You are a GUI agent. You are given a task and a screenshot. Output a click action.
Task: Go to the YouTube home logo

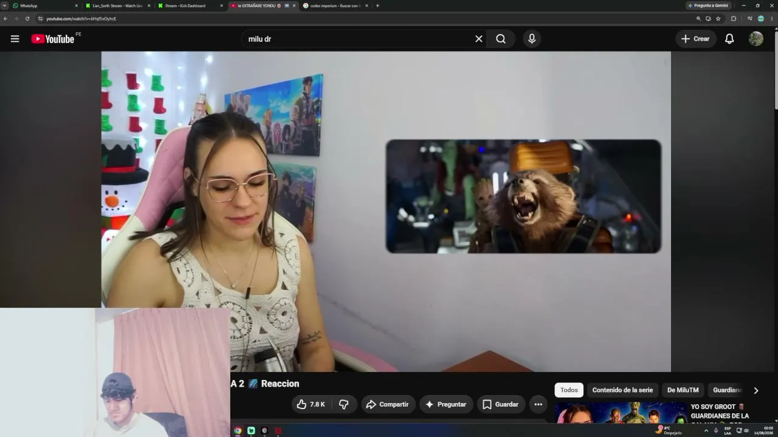point(53,39)
